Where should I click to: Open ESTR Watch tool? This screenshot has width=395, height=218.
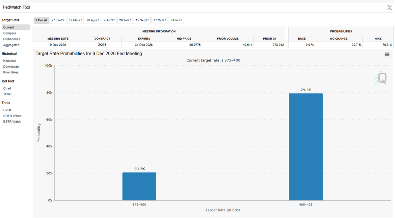coord(12,121)
